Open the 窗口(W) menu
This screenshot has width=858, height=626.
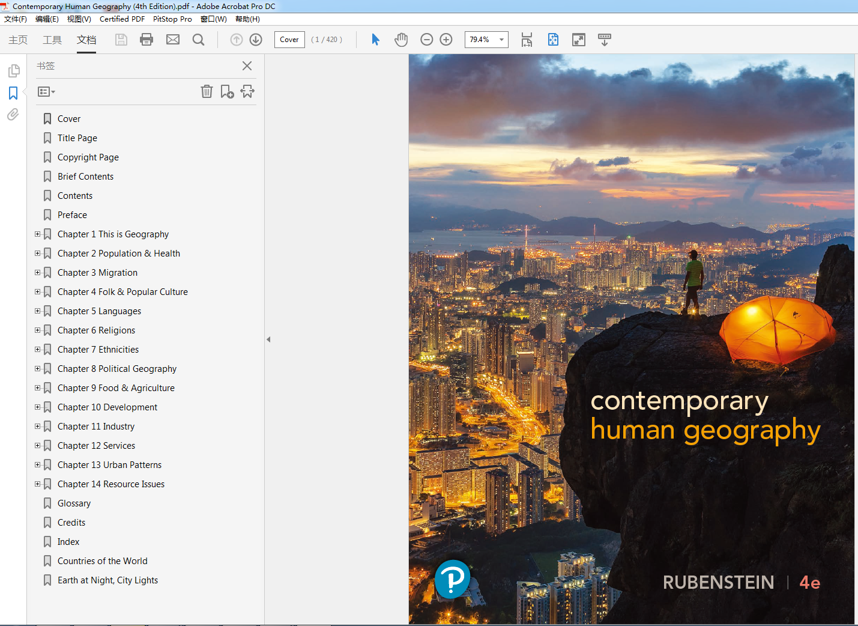pos(214,19)
